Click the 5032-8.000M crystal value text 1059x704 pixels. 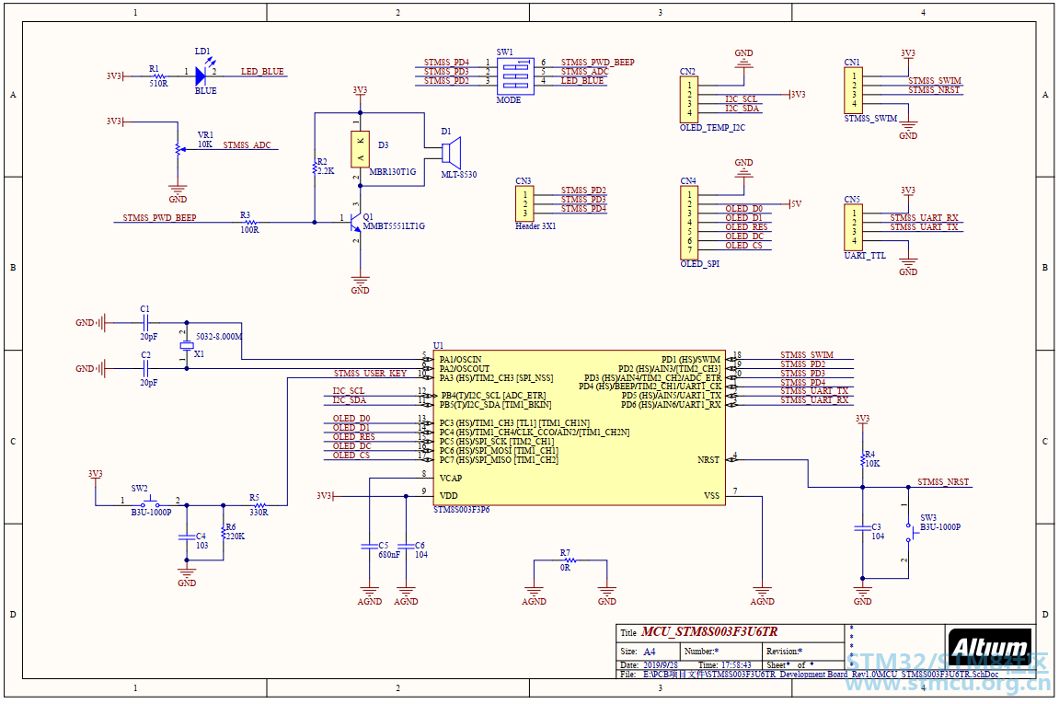pyautogui.click(x=220, y=337)
